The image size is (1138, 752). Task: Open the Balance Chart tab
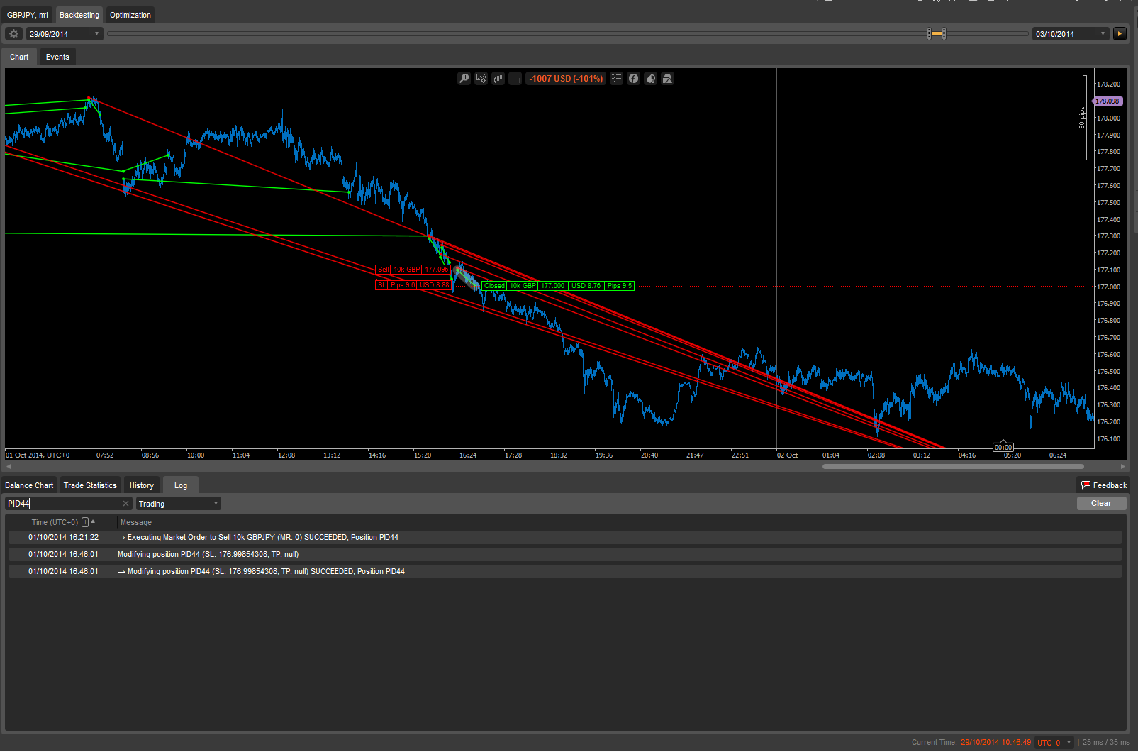[x=29, y=485]
